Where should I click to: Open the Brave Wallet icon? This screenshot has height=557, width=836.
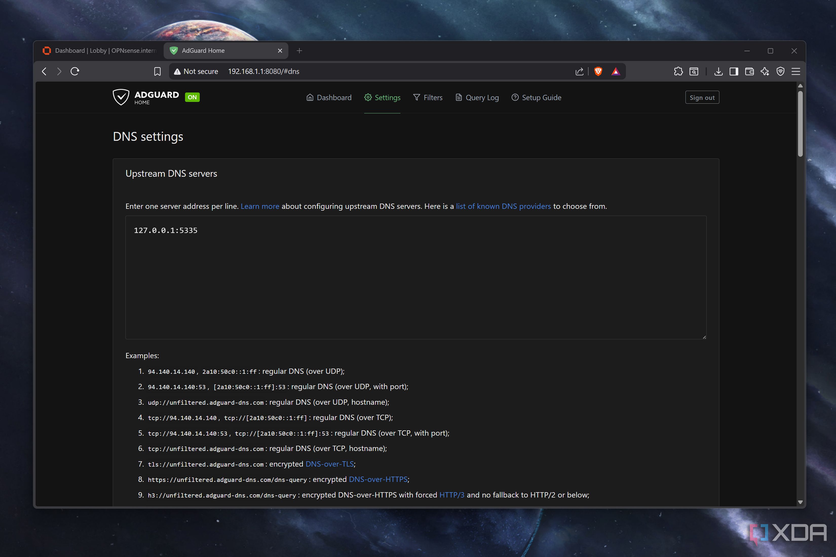pos(750,71)
